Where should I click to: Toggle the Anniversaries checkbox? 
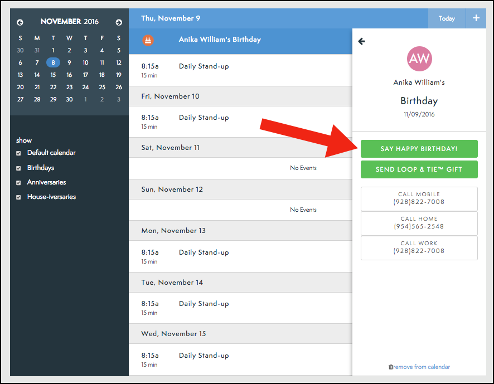point(19,183)
